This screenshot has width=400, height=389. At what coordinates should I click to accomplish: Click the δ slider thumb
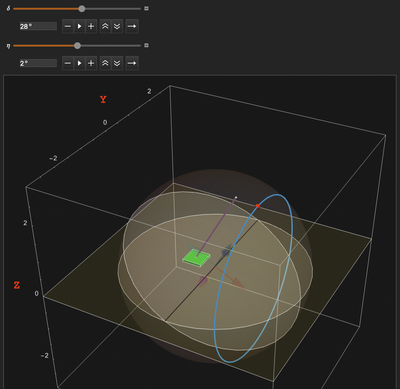82,9
